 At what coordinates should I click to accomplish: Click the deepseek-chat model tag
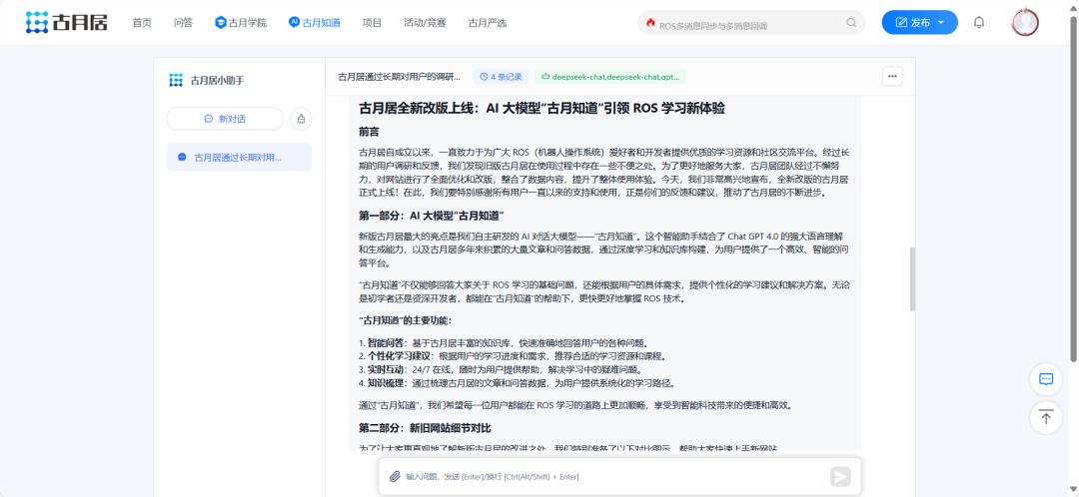610,77
